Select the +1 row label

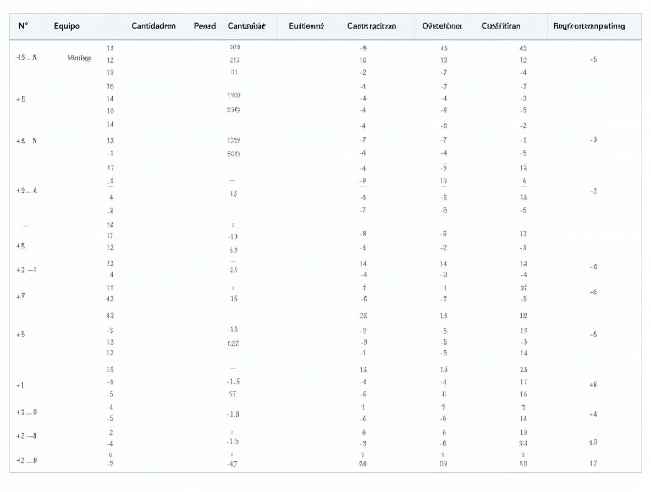tap(20, 385)
